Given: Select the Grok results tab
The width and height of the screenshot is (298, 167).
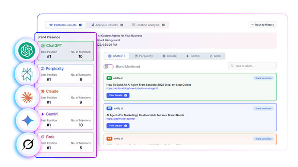Looking at the screenshot, I should click(215, 56).
